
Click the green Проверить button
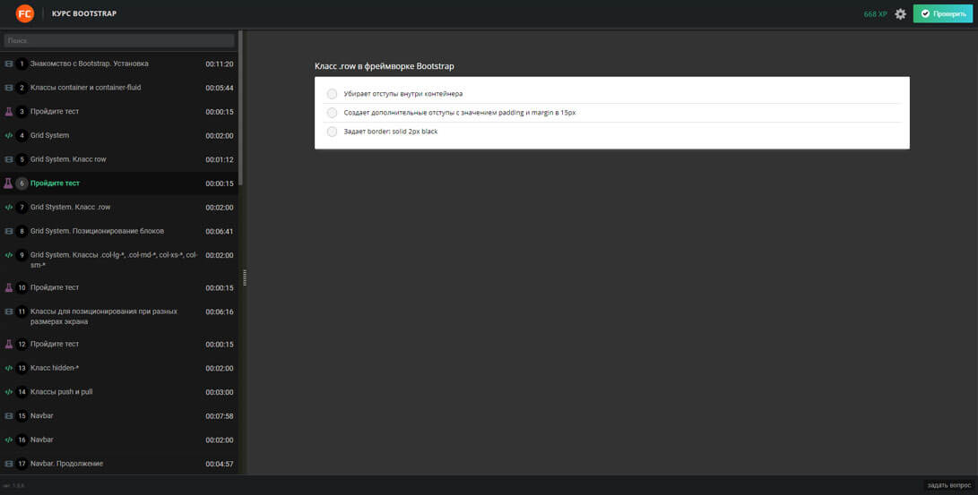[942, 13]
